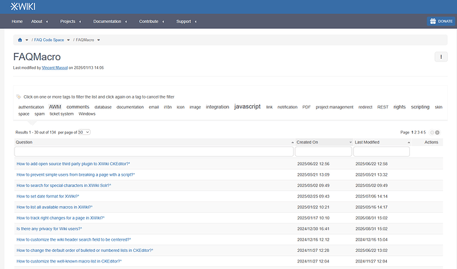457x269 pixels.
Task: Open 'How to prevent simple users from breaking' question
Action: [x=76, y=174]
